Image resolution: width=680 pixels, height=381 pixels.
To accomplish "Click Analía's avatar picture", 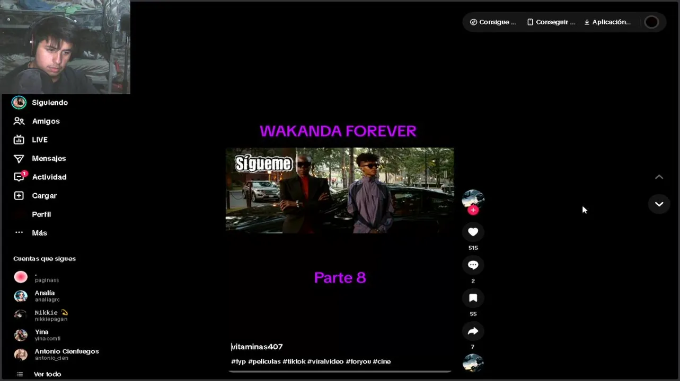I will pos(21,296).
